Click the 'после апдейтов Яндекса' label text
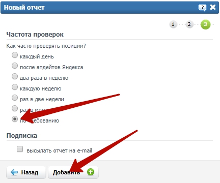Screen dimensions: 220x183 (x=51, y=67)
